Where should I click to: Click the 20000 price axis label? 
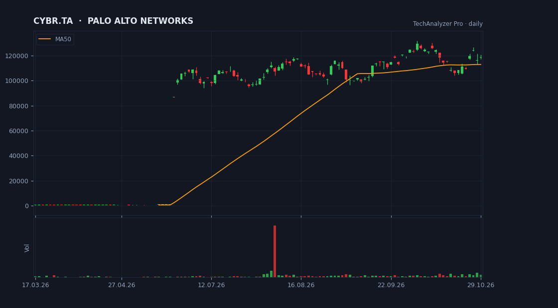tap(18, 181)
